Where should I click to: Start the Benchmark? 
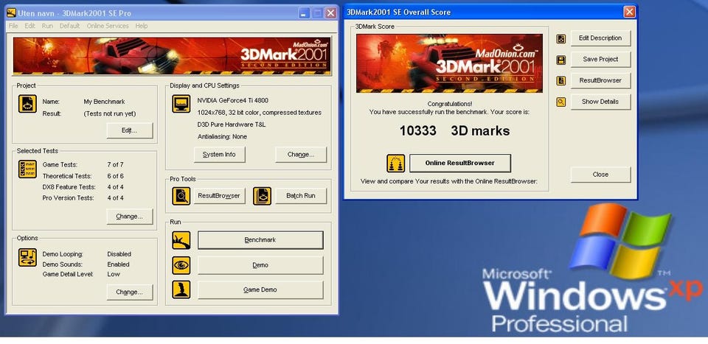click(x=260, y=240)
